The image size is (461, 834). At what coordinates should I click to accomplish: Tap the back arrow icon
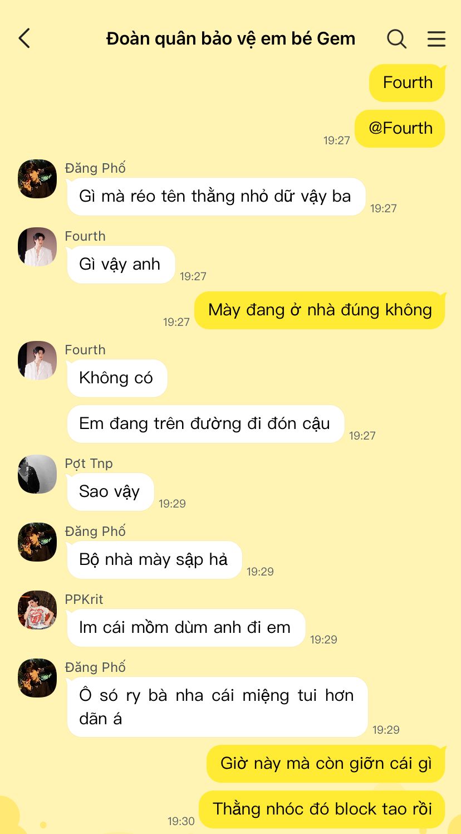click(x=24, y=38)
